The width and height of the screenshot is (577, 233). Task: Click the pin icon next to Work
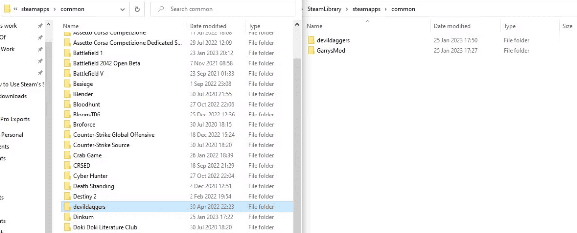40,49
